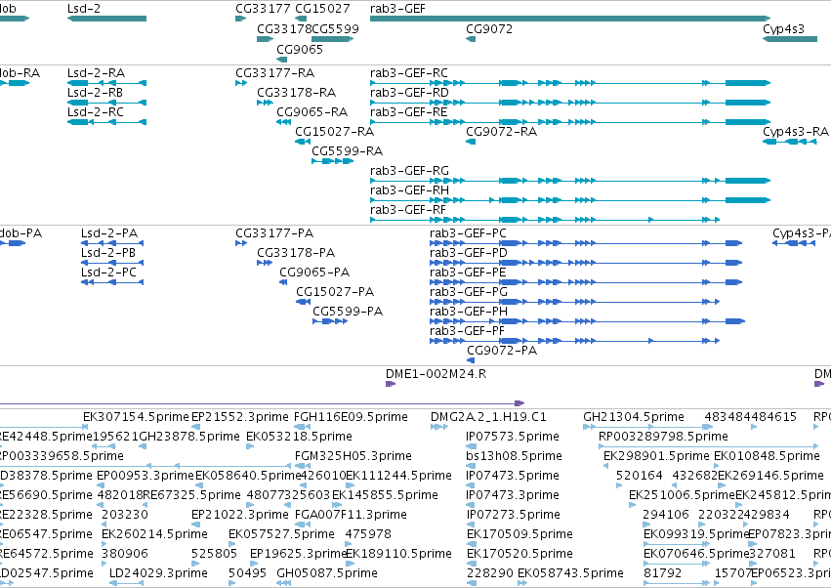
Task: Open protein CG15027-PA
Action: 335,292
